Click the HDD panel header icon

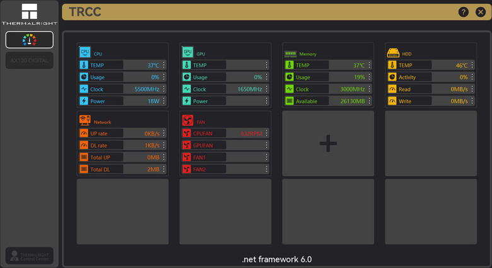(x=393, y=53)
